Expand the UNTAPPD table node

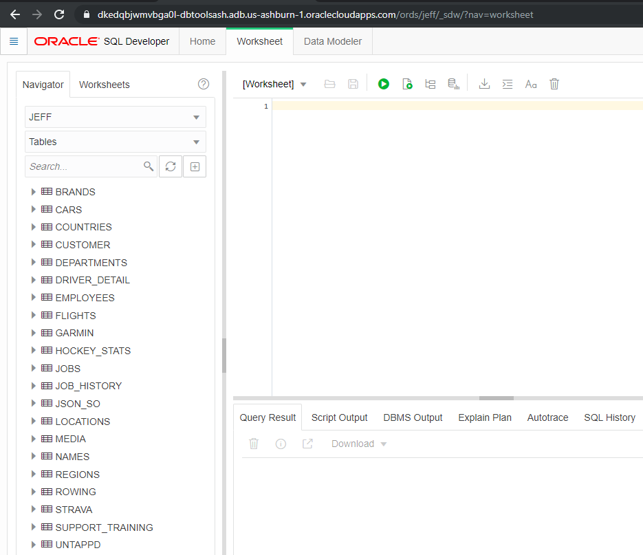(34, 544)
